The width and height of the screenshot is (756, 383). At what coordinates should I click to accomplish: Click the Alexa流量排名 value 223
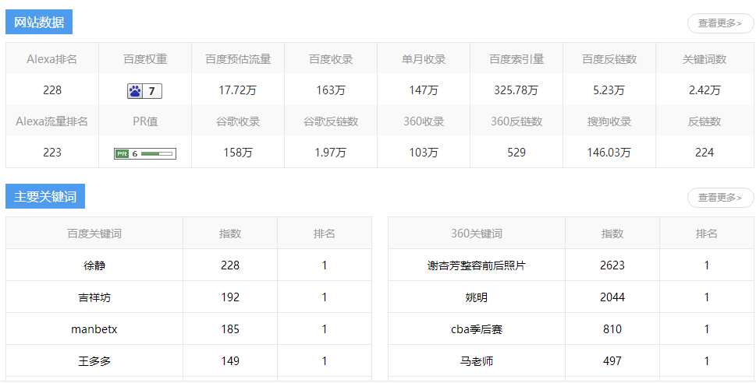coord(52,153)
